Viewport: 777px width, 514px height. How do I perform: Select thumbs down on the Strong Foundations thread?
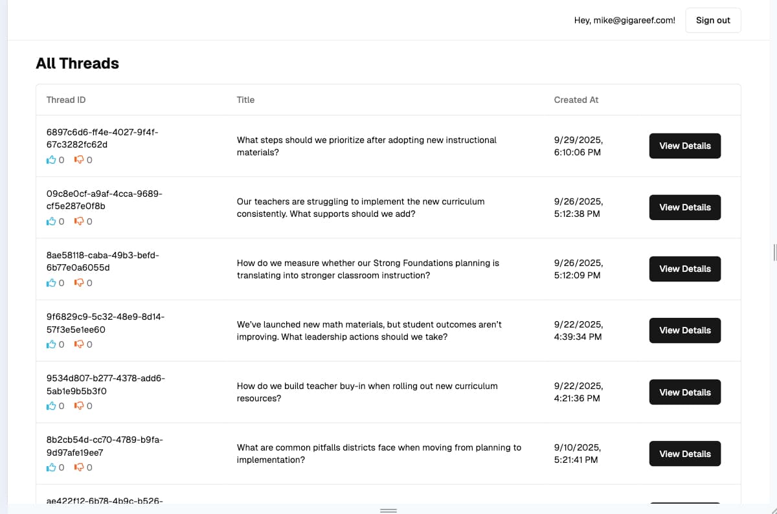coord(80,283)
